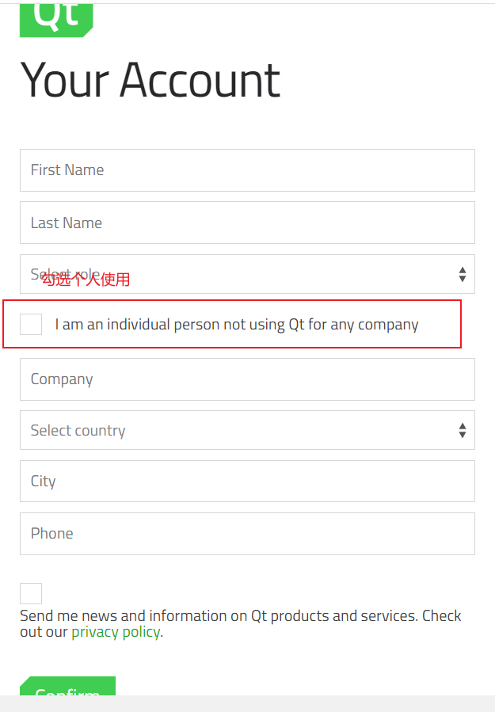Focus the Phone number field
The image size is (495, 712).
point(247,533)
